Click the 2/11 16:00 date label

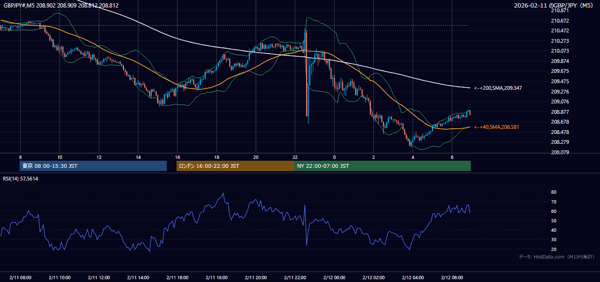click(x=177, y=278)
